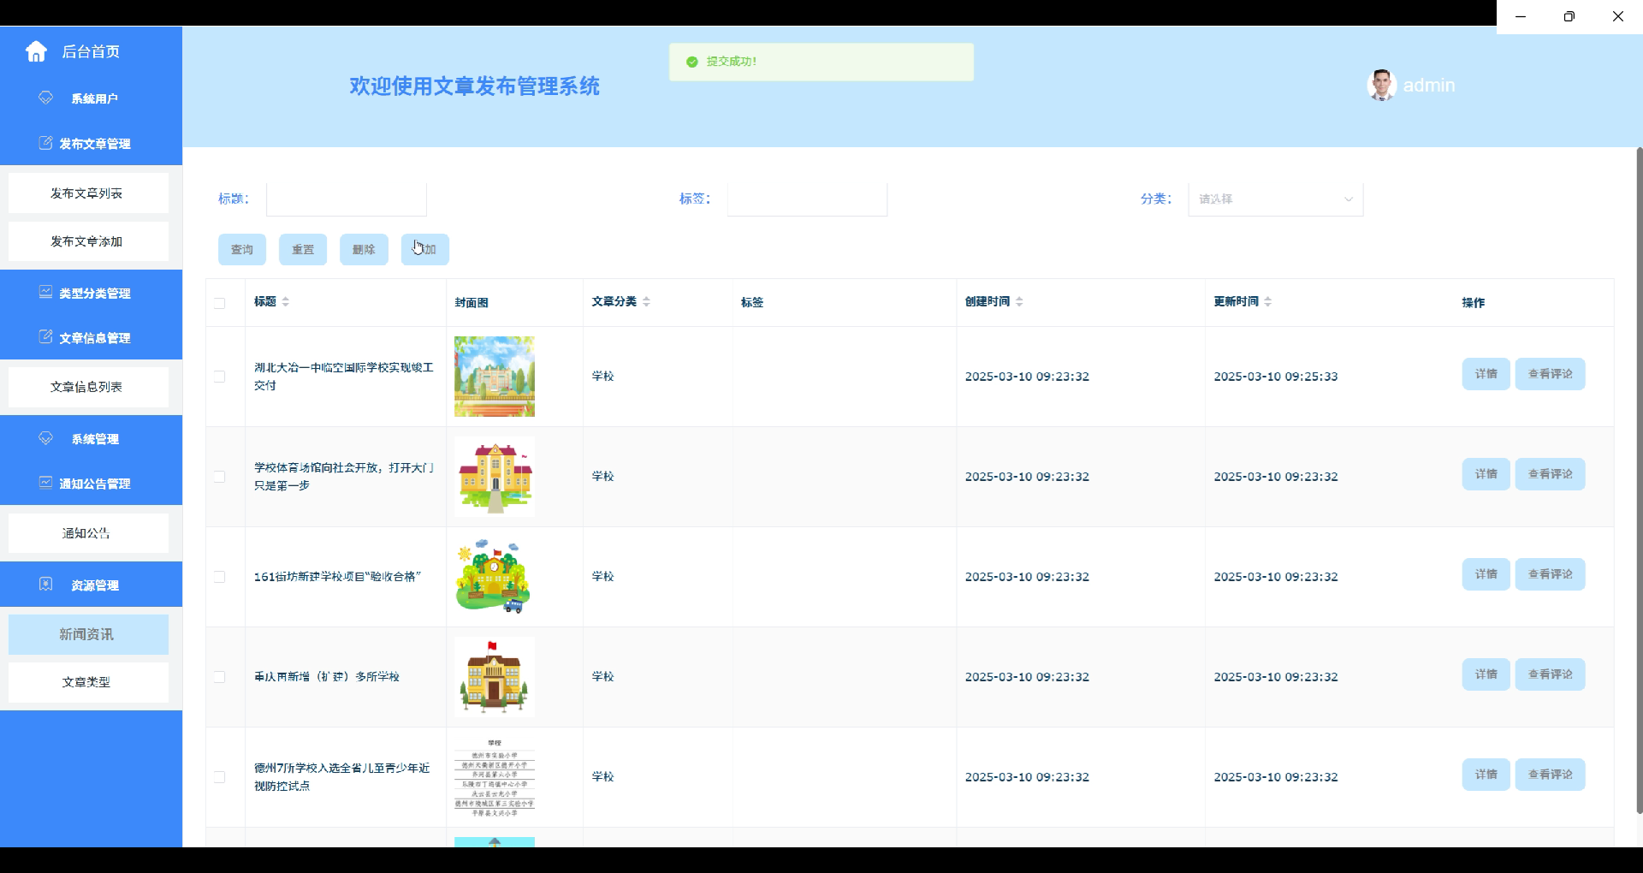Expand 系统用户 menu section
The width and height of the screenshot is (1643, 873).
(x=91, y=98)
